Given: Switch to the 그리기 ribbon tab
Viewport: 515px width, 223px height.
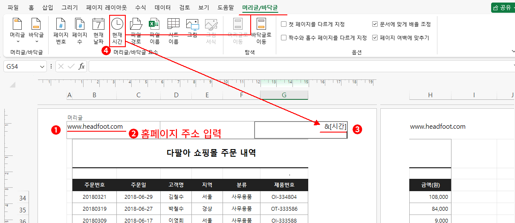Looking at the screenshot, I should pos(70,8).
